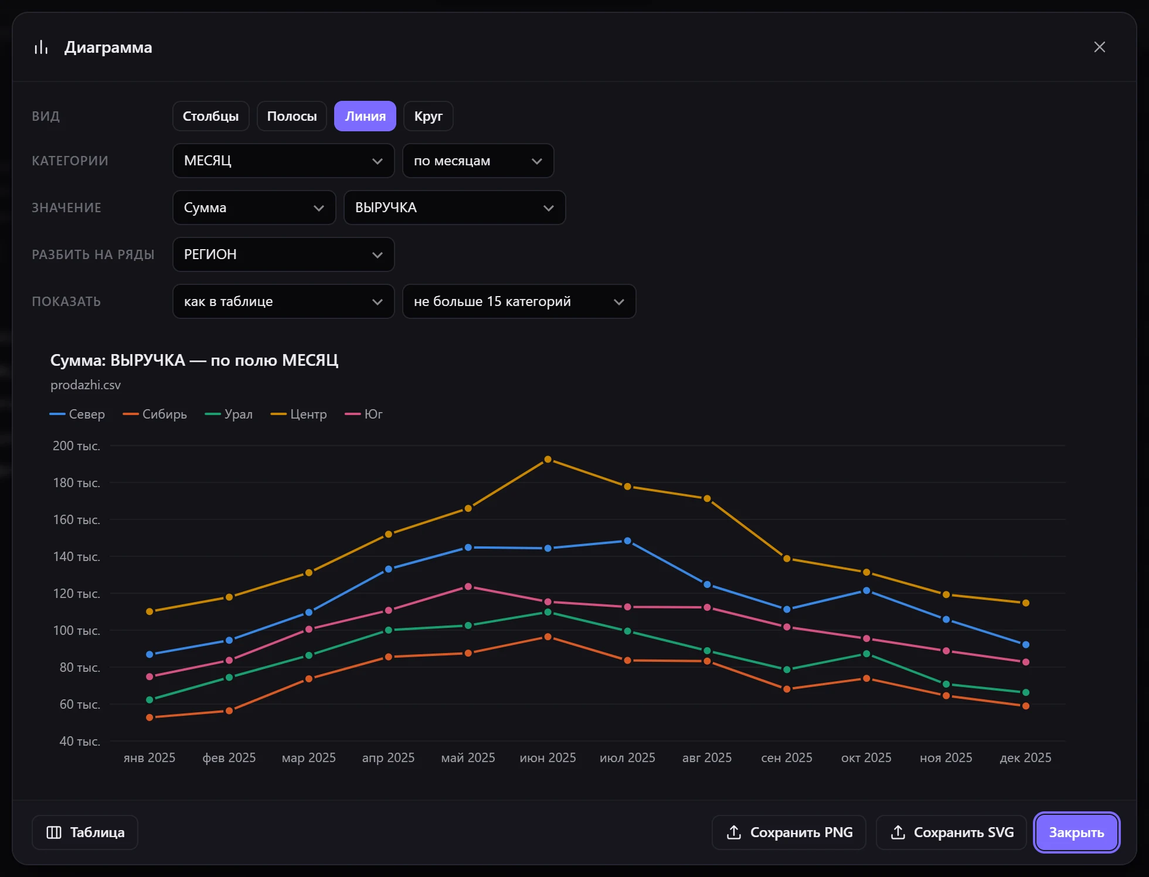Open the 'как в таблице' sort dropdown
Viewport: 1149px width, 877px height.
[284, 301]
